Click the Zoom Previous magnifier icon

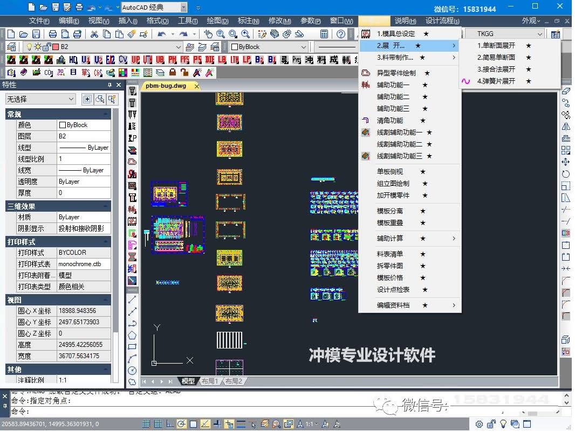pyautogui.click(x=245, y=34)
